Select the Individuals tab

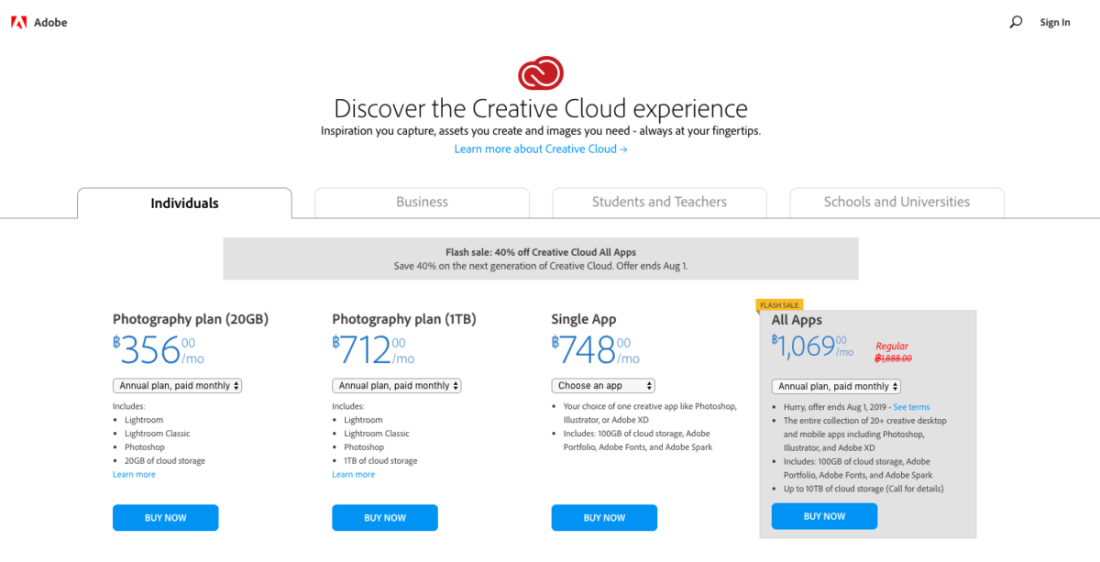184,203
